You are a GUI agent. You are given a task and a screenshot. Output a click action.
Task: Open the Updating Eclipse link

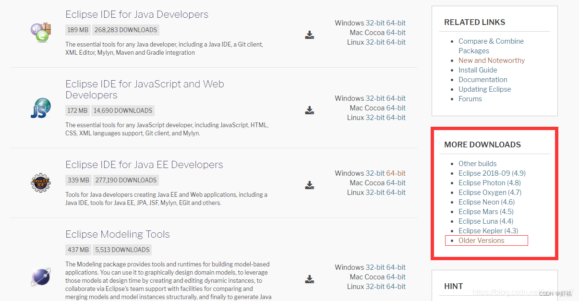coord(485,89)
